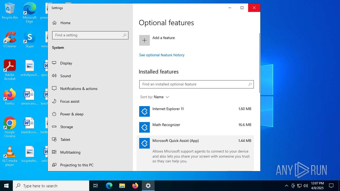Click See optional feature history link

pyautogui.click(x=162, y=55)
